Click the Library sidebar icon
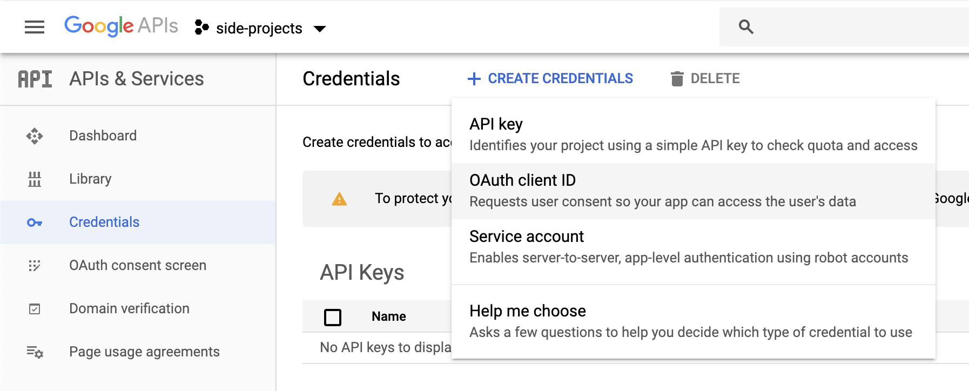Image resolution: width=969 pixels, height=391 pixels. point(35,179)
